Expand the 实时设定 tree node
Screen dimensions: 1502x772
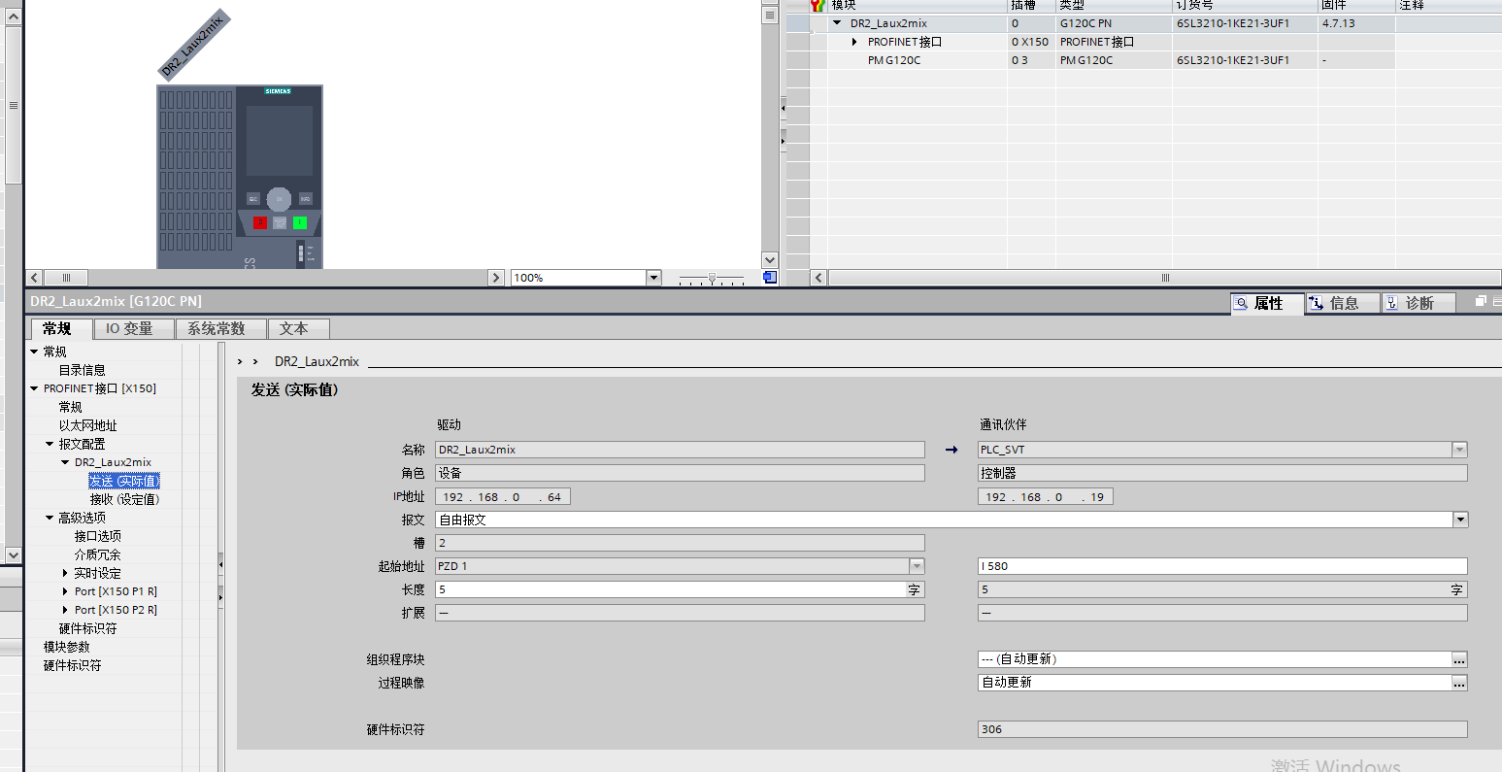point(65,573)
